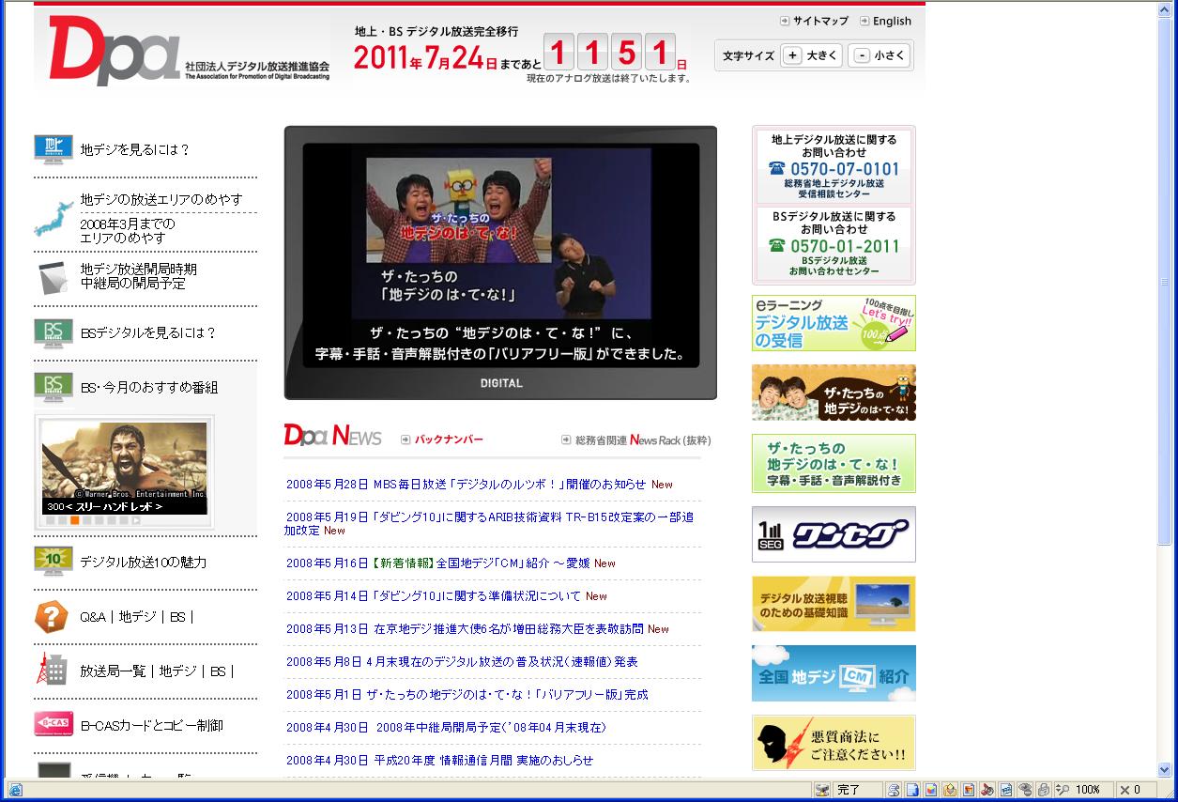
Task: Open 放送局一覧 link
Action: pos(114,671)
